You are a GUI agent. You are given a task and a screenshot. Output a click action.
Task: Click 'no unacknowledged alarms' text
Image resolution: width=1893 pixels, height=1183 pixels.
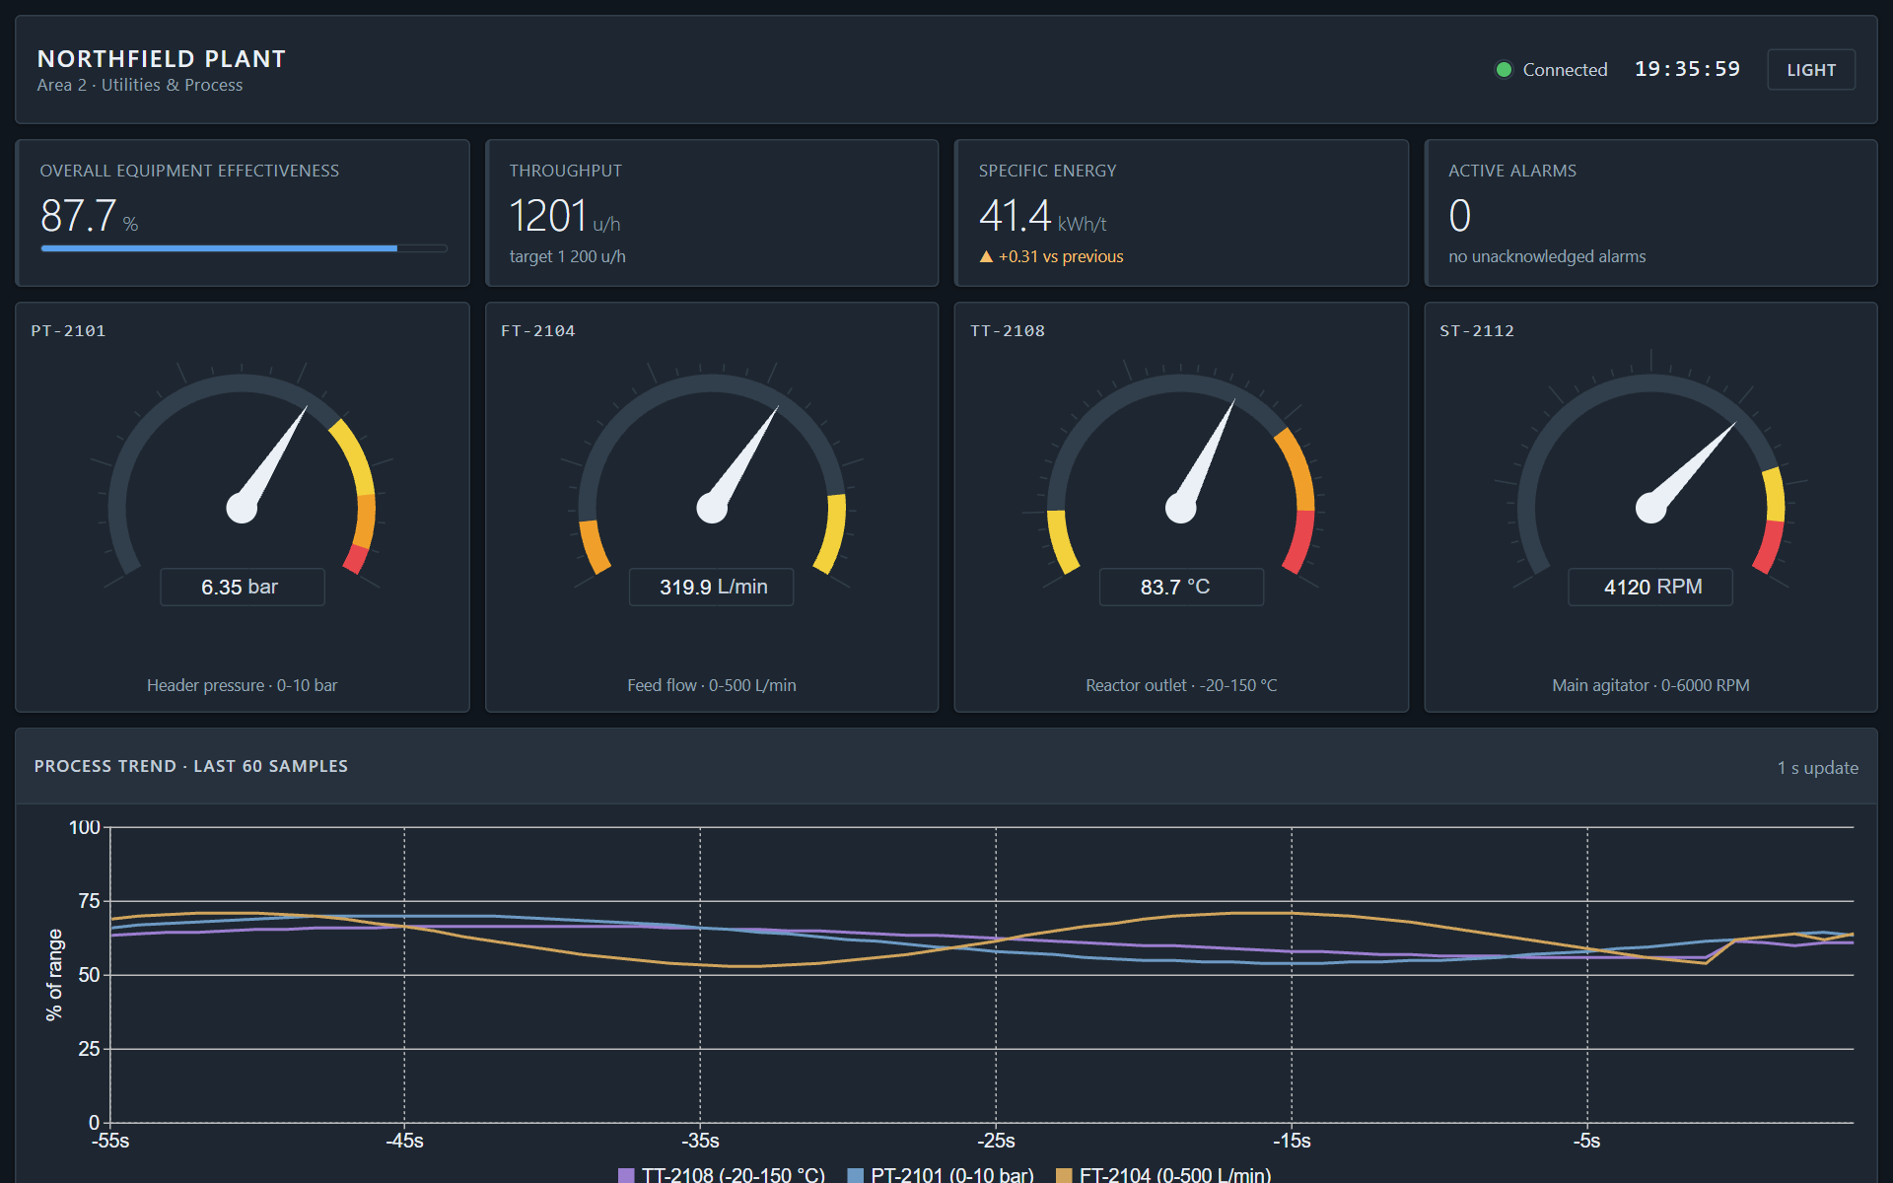coord(1547,256)
